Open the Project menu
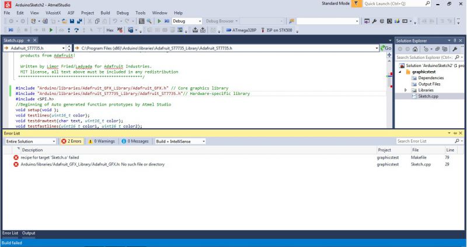The image size is (467, 247). pos(88,13)
